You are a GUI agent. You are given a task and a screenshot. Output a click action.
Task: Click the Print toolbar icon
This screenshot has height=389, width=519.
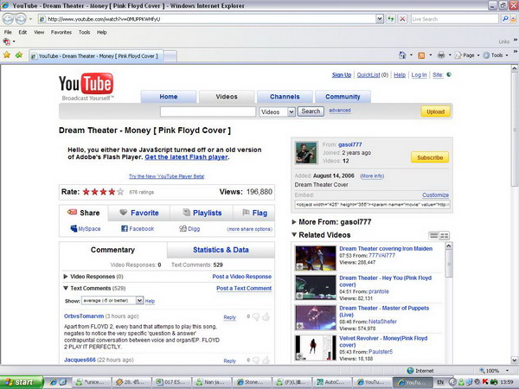pyautogui.click(x=441, y=55)
